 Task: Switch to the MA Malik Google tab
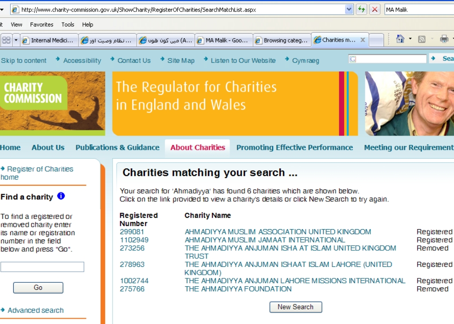click(x=224, y=40)
